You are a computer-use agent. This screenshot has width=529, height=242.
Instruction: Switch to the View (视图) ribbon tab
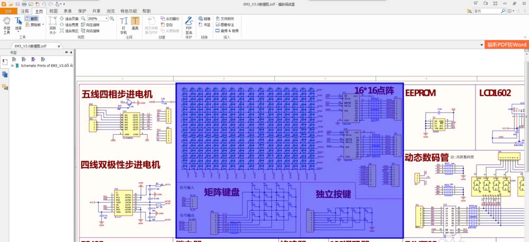pos(53,11)
